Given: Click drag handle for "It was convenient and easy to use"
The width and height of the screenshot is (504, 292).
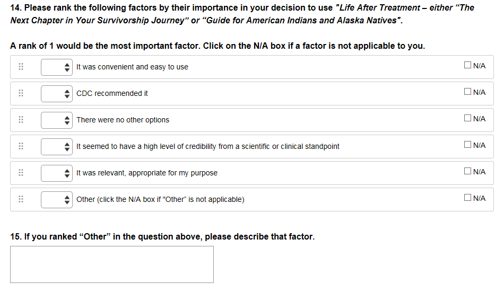Looking at the screenshot, I should (21, 67).
